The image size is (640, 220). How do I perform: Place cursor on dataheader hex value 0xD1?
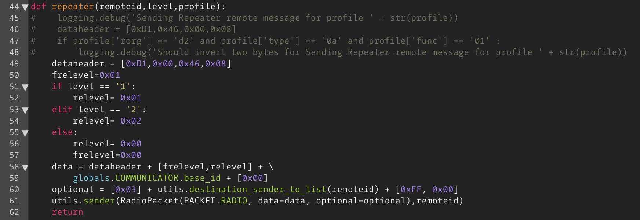(x=136, y=64)
